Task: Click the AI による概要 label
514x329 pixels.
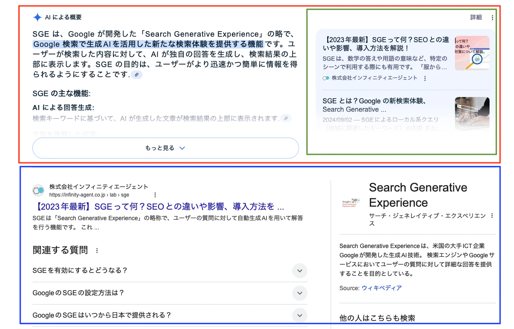Action: [63, 17]
